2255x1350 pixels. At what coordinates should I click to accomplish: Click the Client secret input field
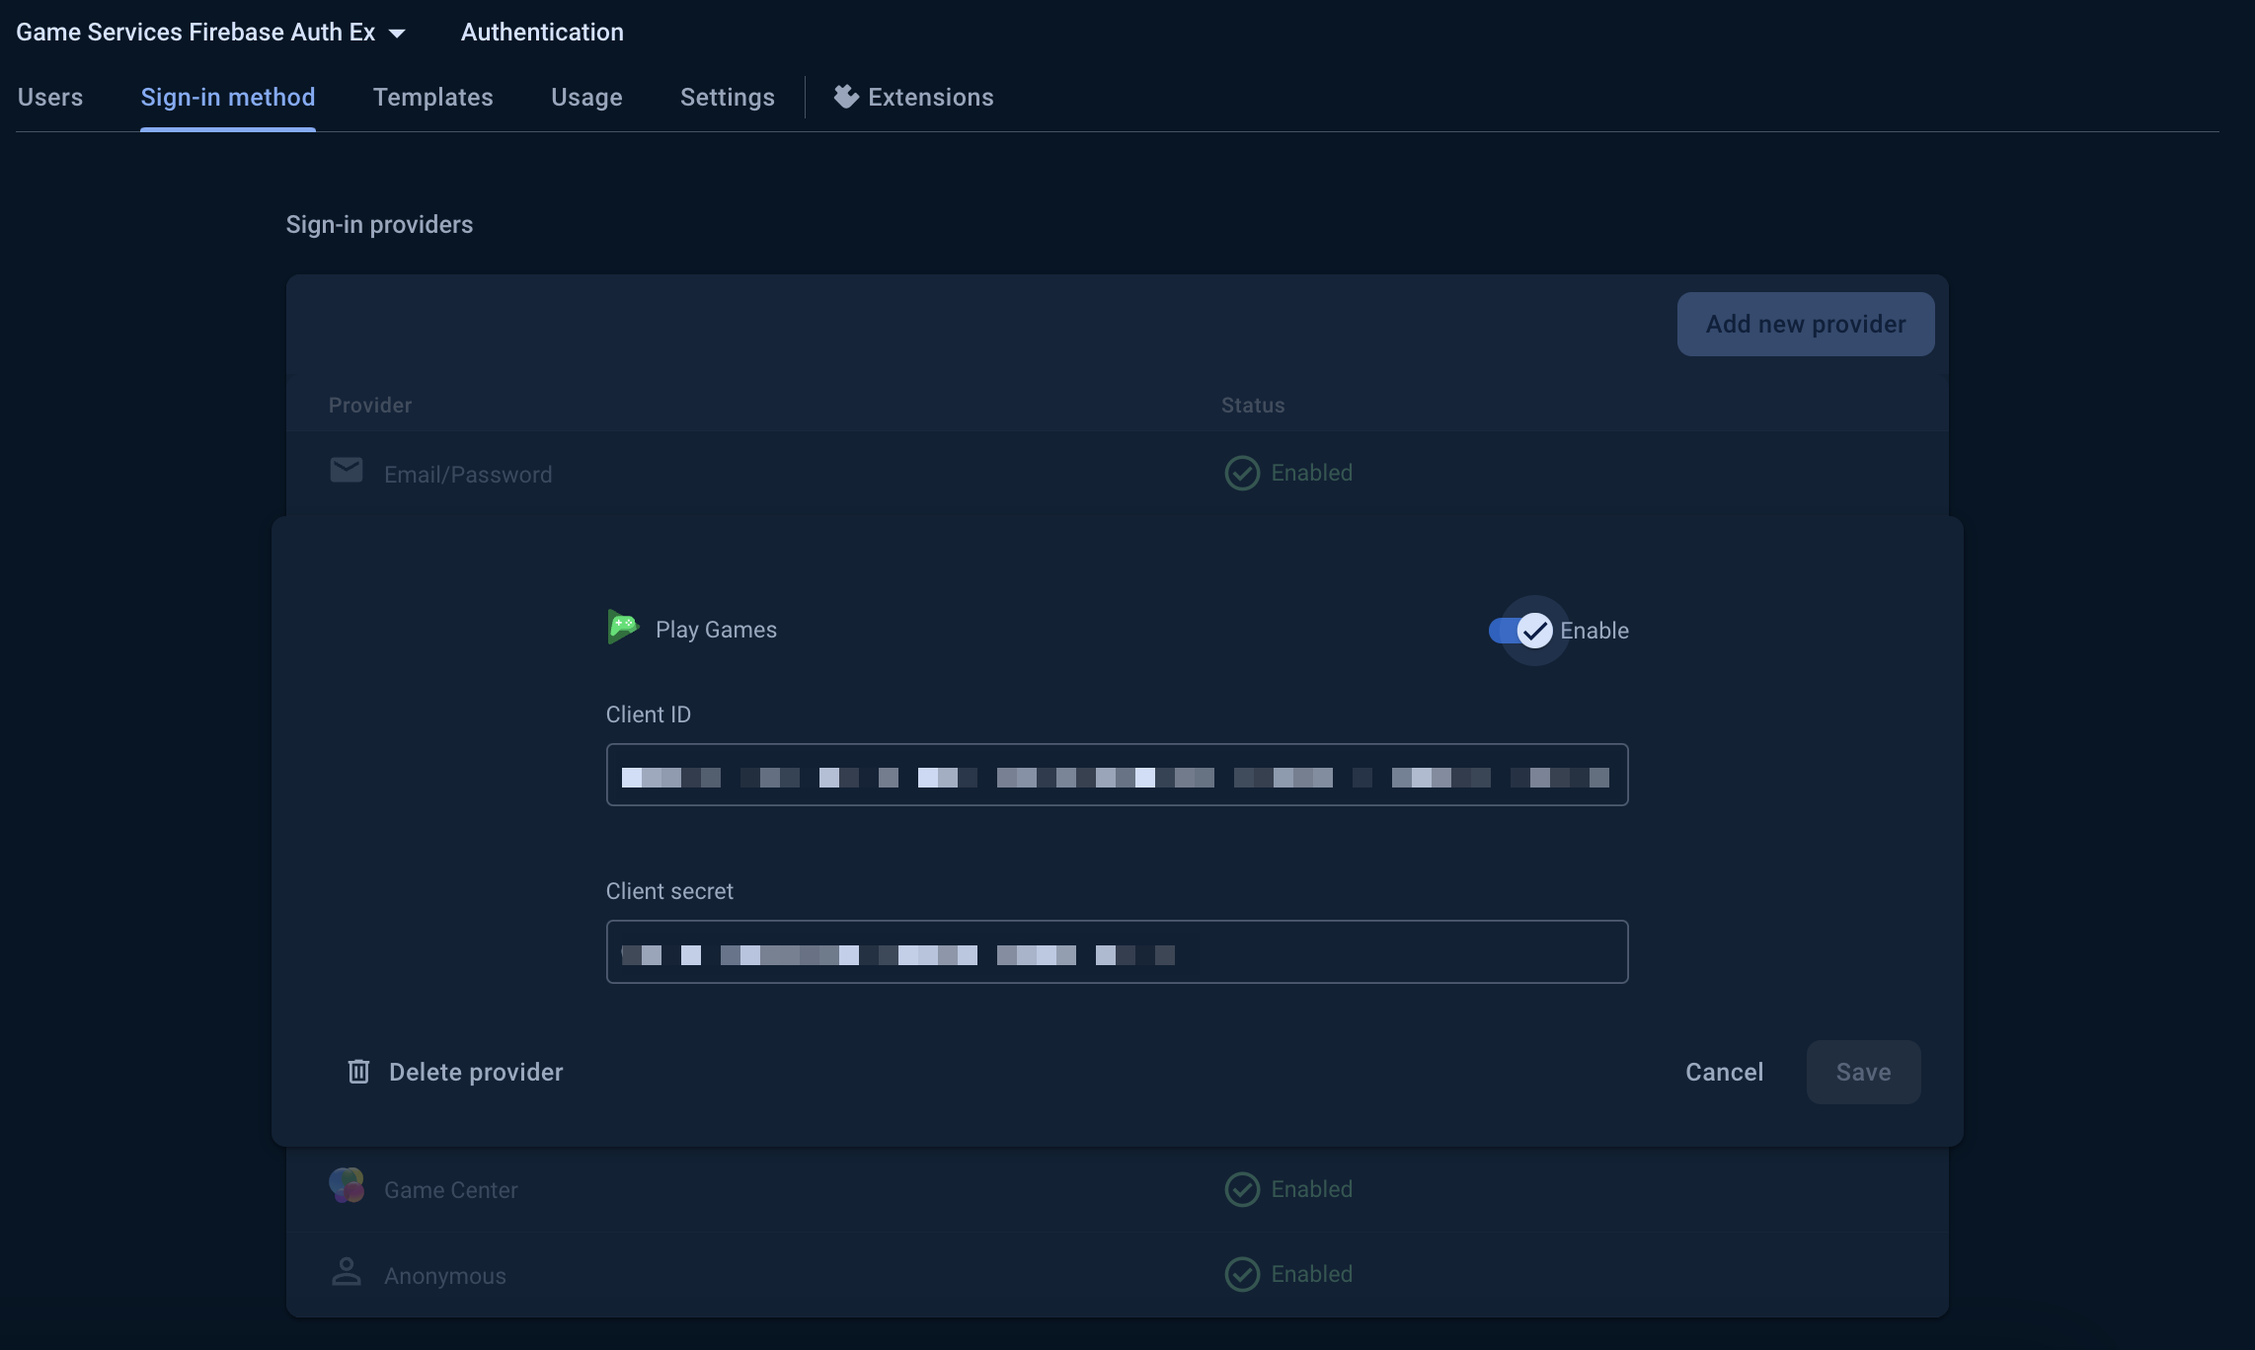[1117, 949]
